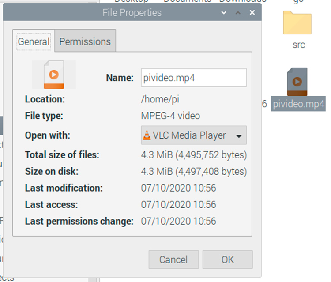Viewport: 331px width, 282px height.
Task: Click the video file icon beside Name
Action: tap(54, 75)
